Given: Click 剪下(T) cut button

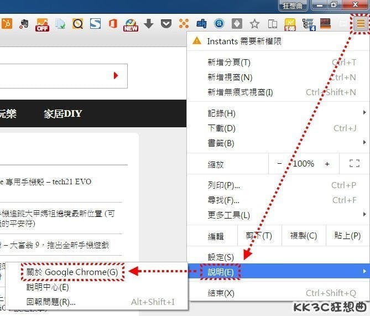Looking at the screenshot, I should 259,235.
